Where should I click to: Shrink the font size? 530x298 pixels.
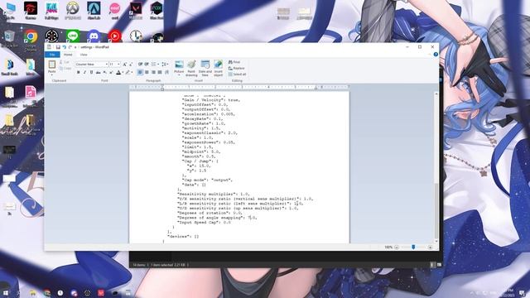point(131,65)
